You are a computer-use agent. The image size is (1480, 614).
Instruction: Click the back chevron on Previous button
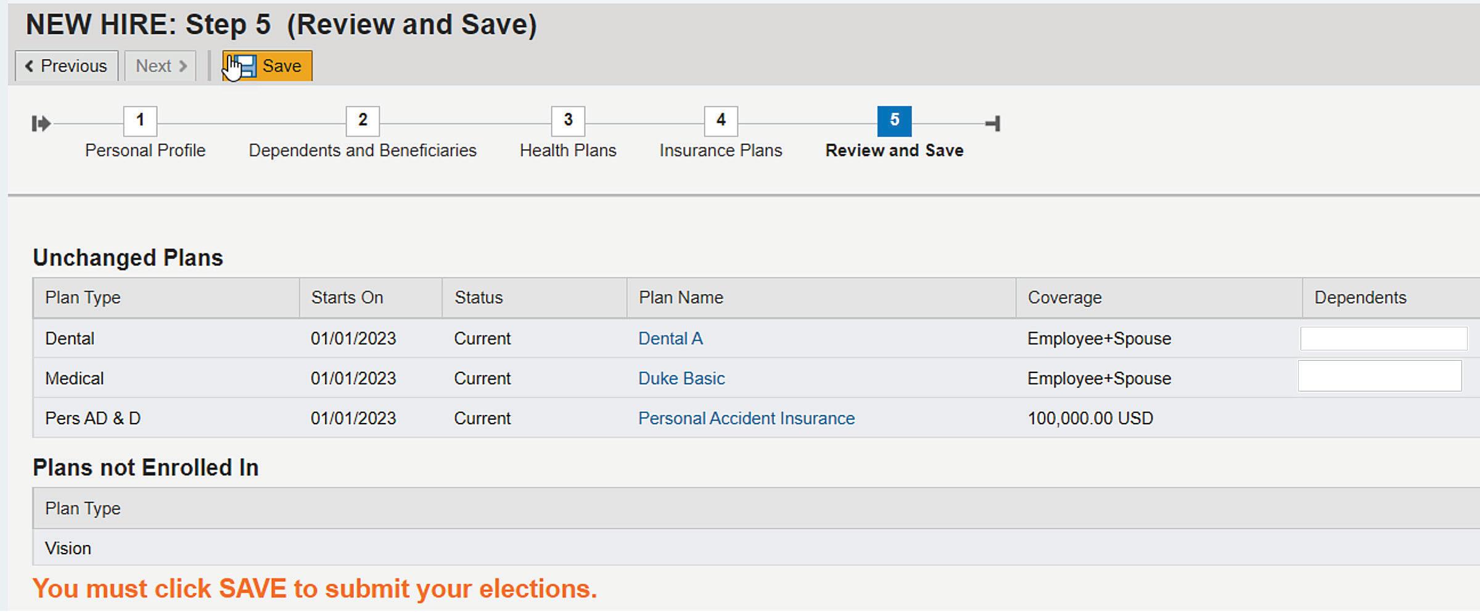pyautogui.click(x=30, y=65)
